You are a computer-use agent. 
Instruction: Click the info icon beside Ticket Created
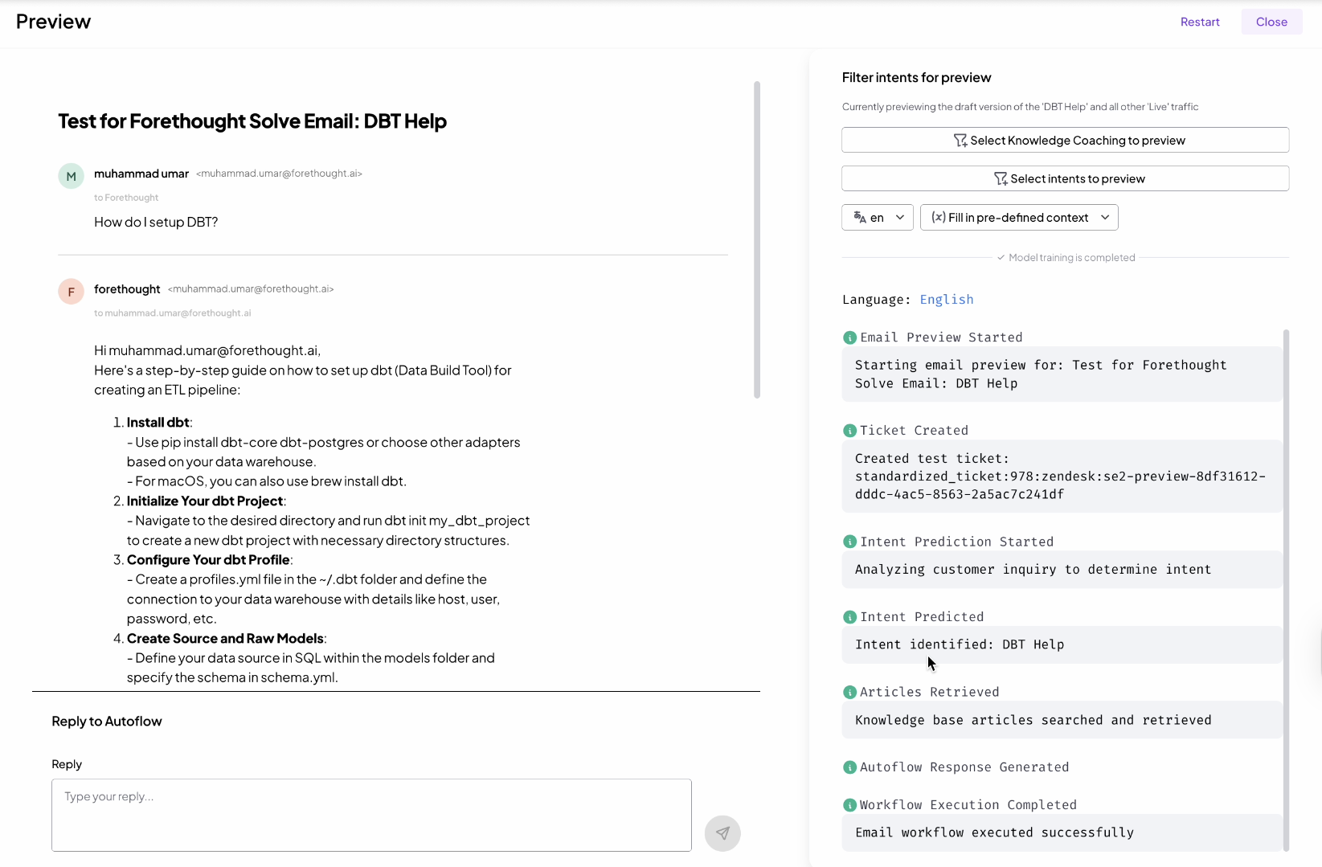849,431
